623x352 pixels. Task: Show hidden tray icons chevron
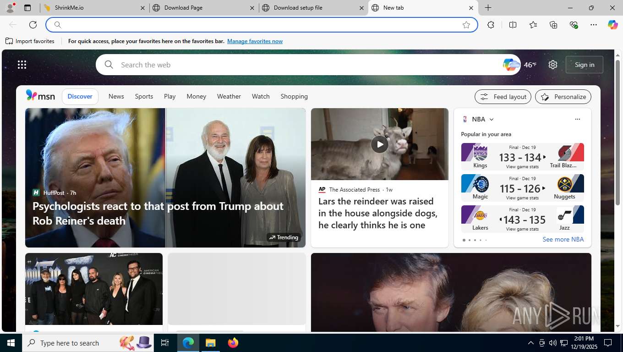click(x=530, y=343)
